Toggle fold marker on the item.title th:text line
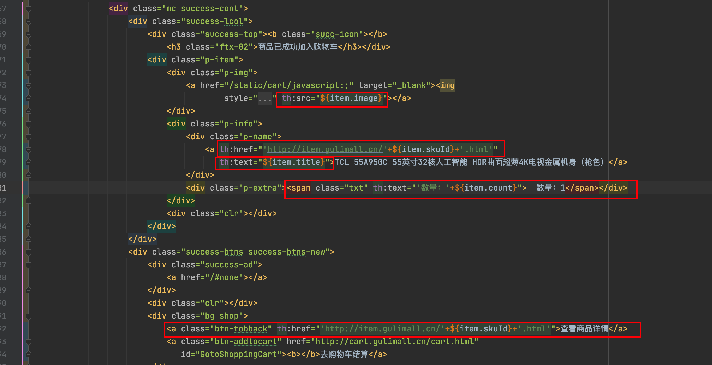Viewport: 712px width, 365px height. pyautogui.click(x=28, y=162)
